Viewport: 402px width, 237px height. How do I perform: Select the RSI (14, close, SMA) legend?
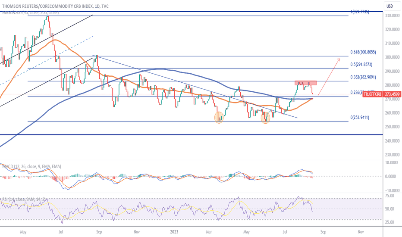point(24,200)
